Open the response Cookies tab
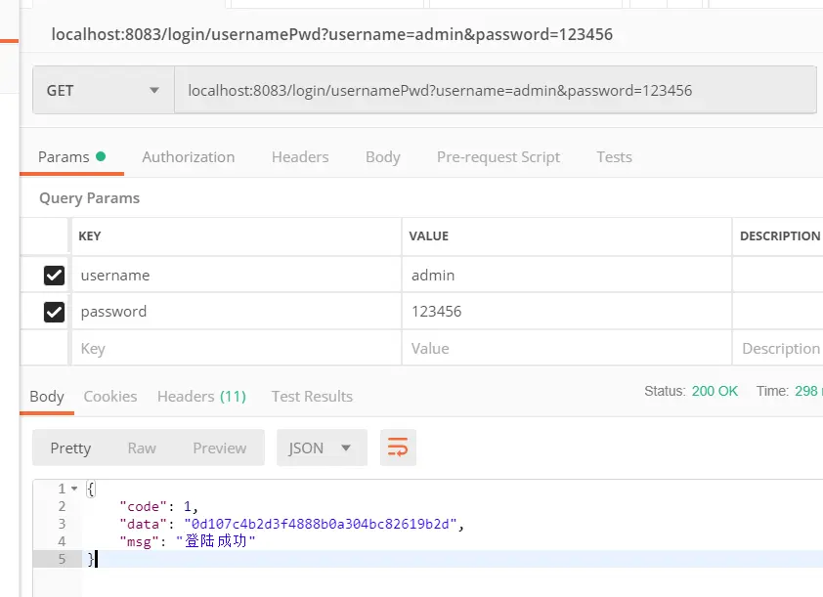823x597 pixels. click(110, 396)
